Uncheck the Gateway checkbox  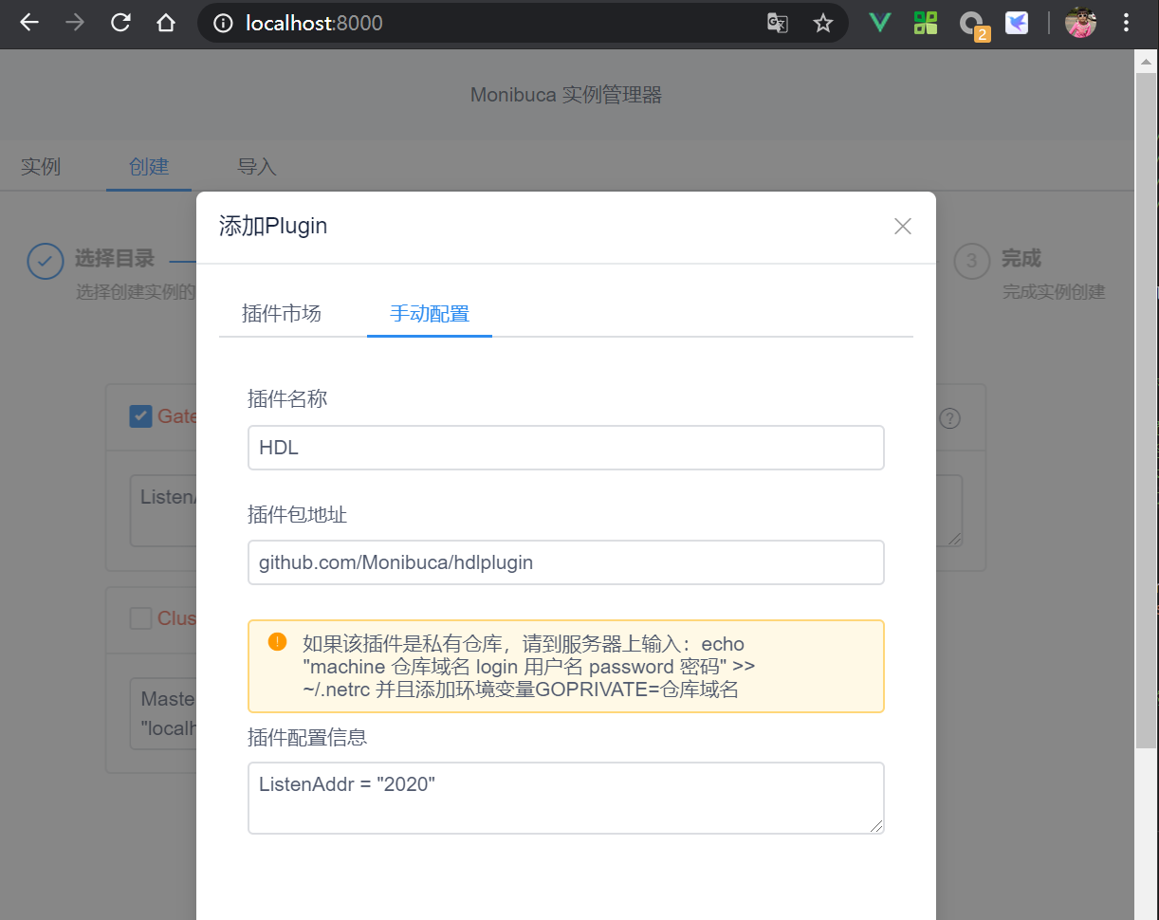pyautogui.click(x=141, y=415)
